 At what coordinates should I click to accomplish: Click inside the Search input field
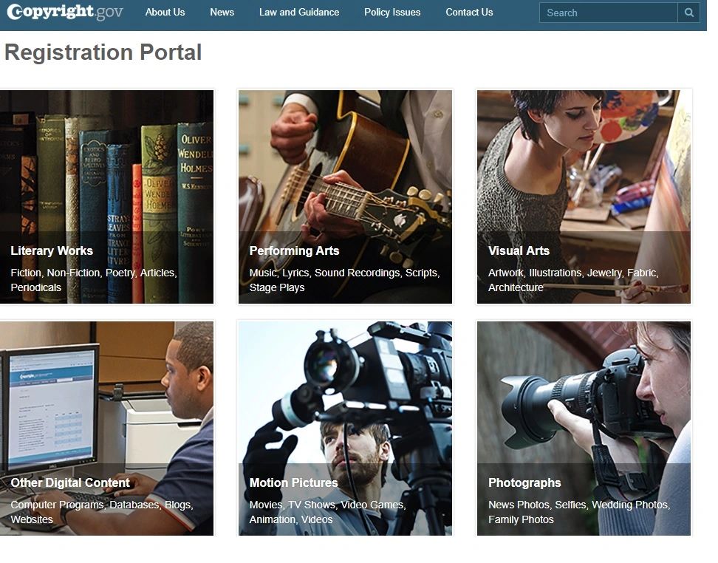[x=608, y=13]
